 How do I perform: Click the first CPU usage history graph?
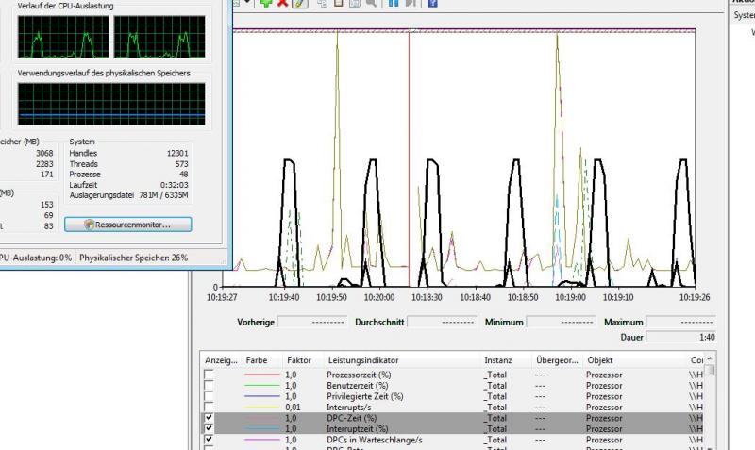tap(63, 37)
